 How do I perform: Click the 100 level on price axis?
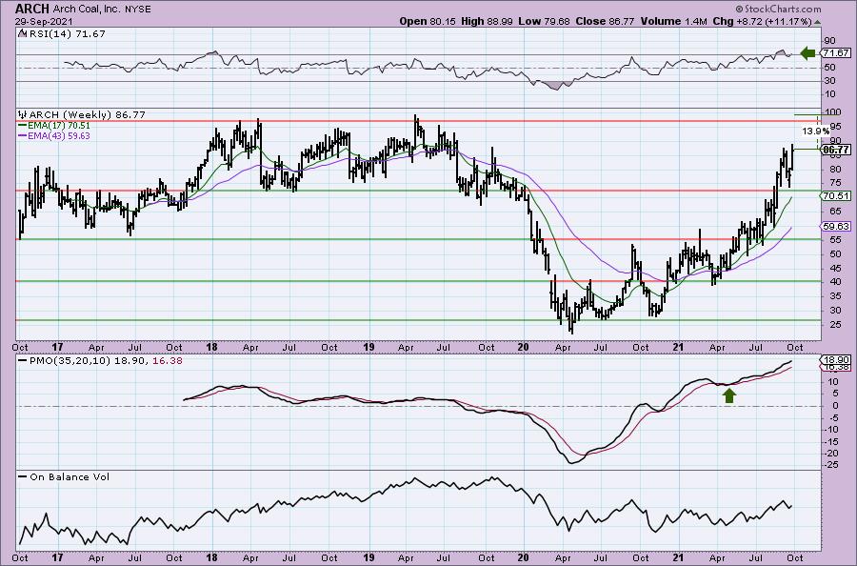point(833,112)
